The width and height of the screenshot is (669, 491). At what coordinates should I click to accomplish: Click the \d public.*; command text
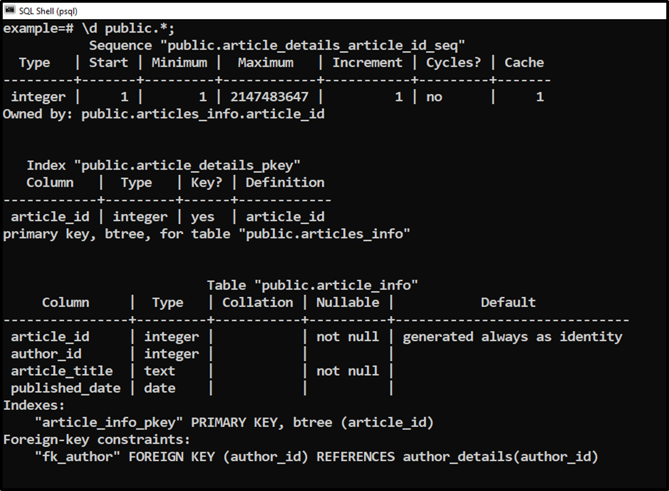tap(129, 29)
